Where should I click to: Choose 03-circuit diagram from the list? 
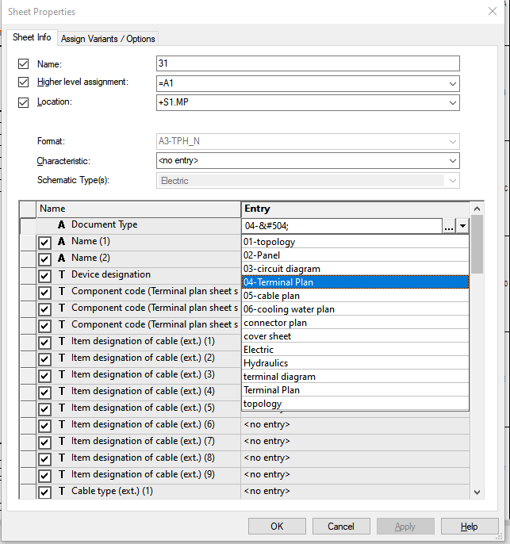coord(282,269)
